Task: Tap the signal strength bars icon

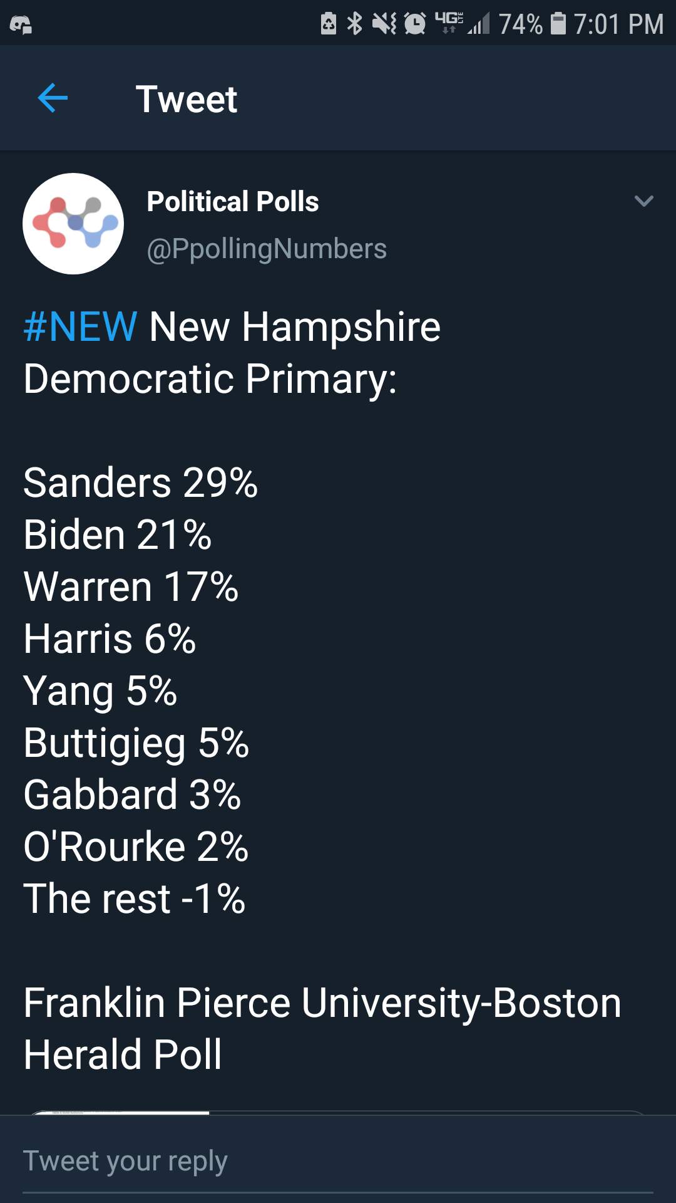Action: [479, 25]
